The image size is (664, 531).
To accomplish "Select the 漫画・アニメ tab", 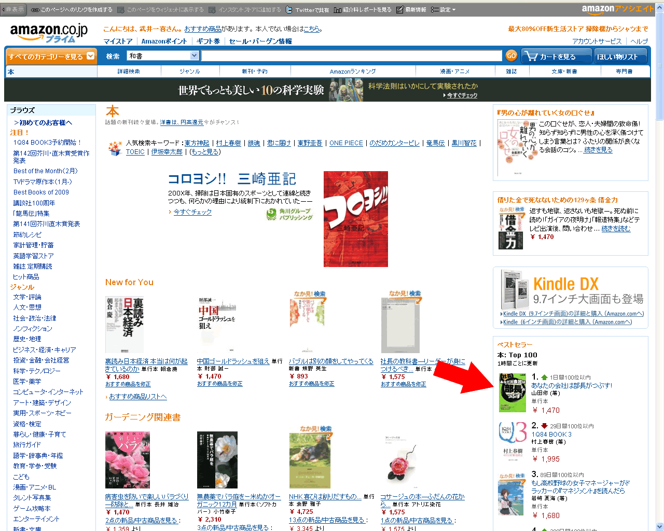I will 455,72.
